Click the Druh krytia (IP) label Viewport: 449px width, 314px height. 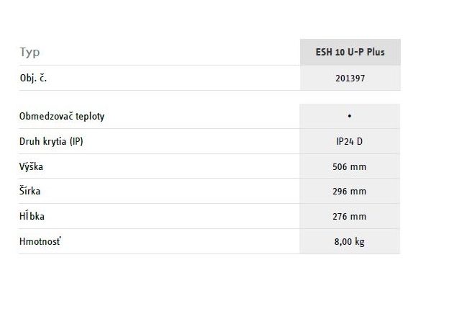tap(51, 141)
